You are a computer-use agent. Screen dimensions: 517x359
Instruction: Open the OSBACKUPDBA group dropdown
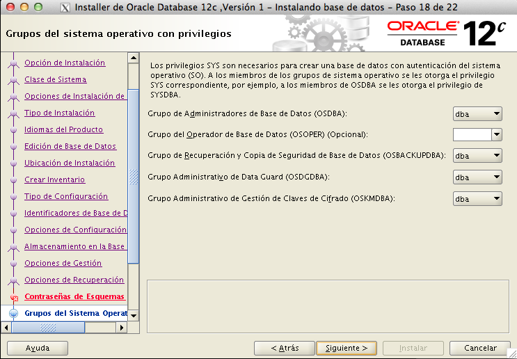click(x=477, y=156)
